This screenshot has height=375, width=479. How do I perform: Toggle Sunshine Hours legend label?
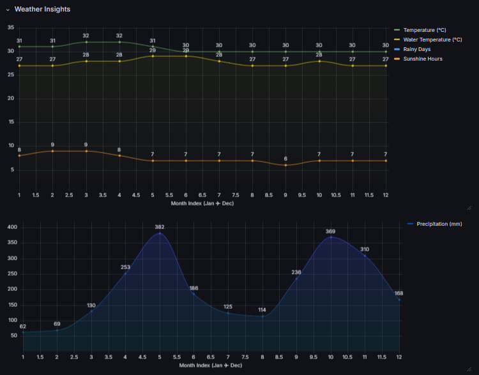point(422,59)
